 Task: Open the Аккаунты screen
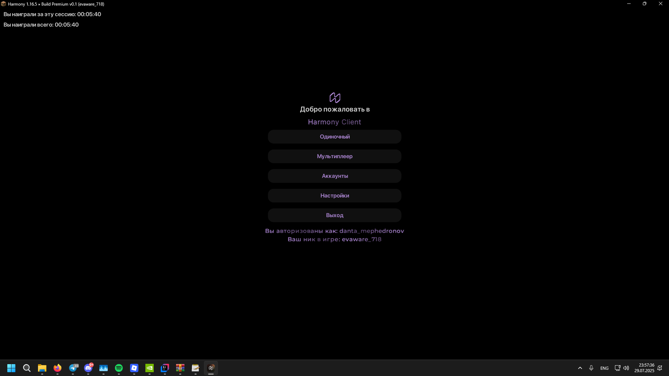(x=334, y=176)
